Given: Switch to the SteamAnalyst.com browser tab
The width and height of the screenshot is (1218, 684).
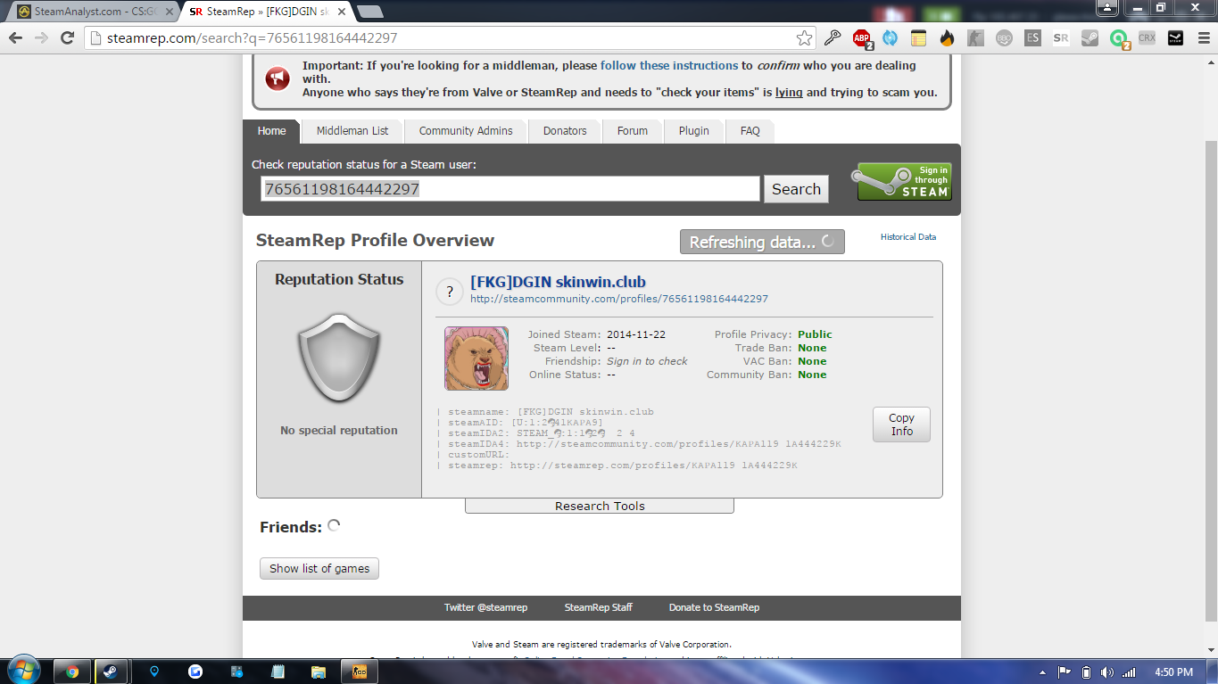Looking at the screenshot, I should point(89,12).
